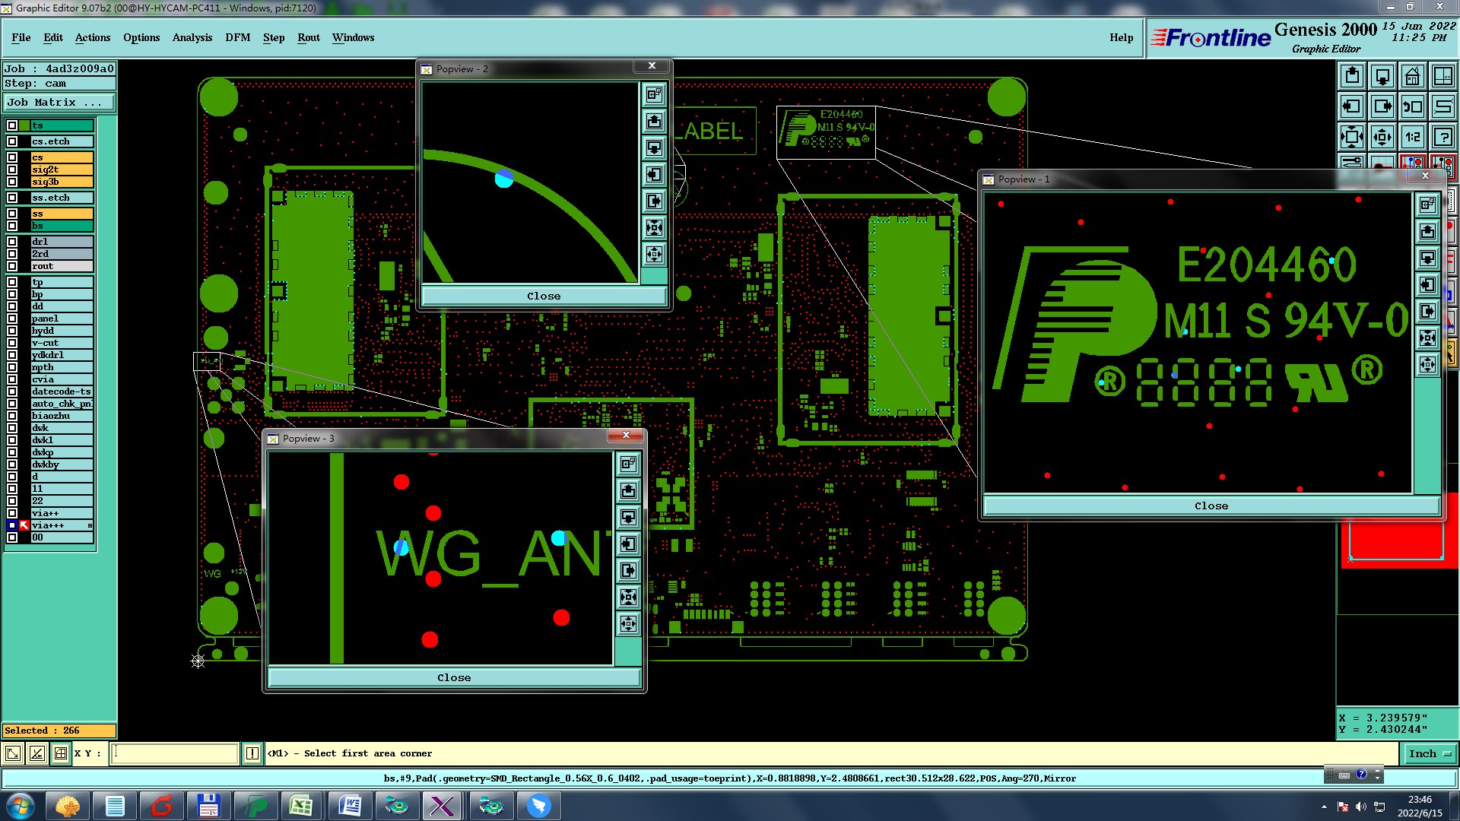
Task: Toggle the panel layer checkbox
Action: (x=12, y=319)
